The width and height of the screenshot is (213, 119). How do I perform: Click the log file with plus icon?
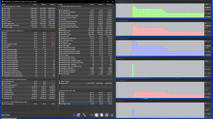coord(102,115)
